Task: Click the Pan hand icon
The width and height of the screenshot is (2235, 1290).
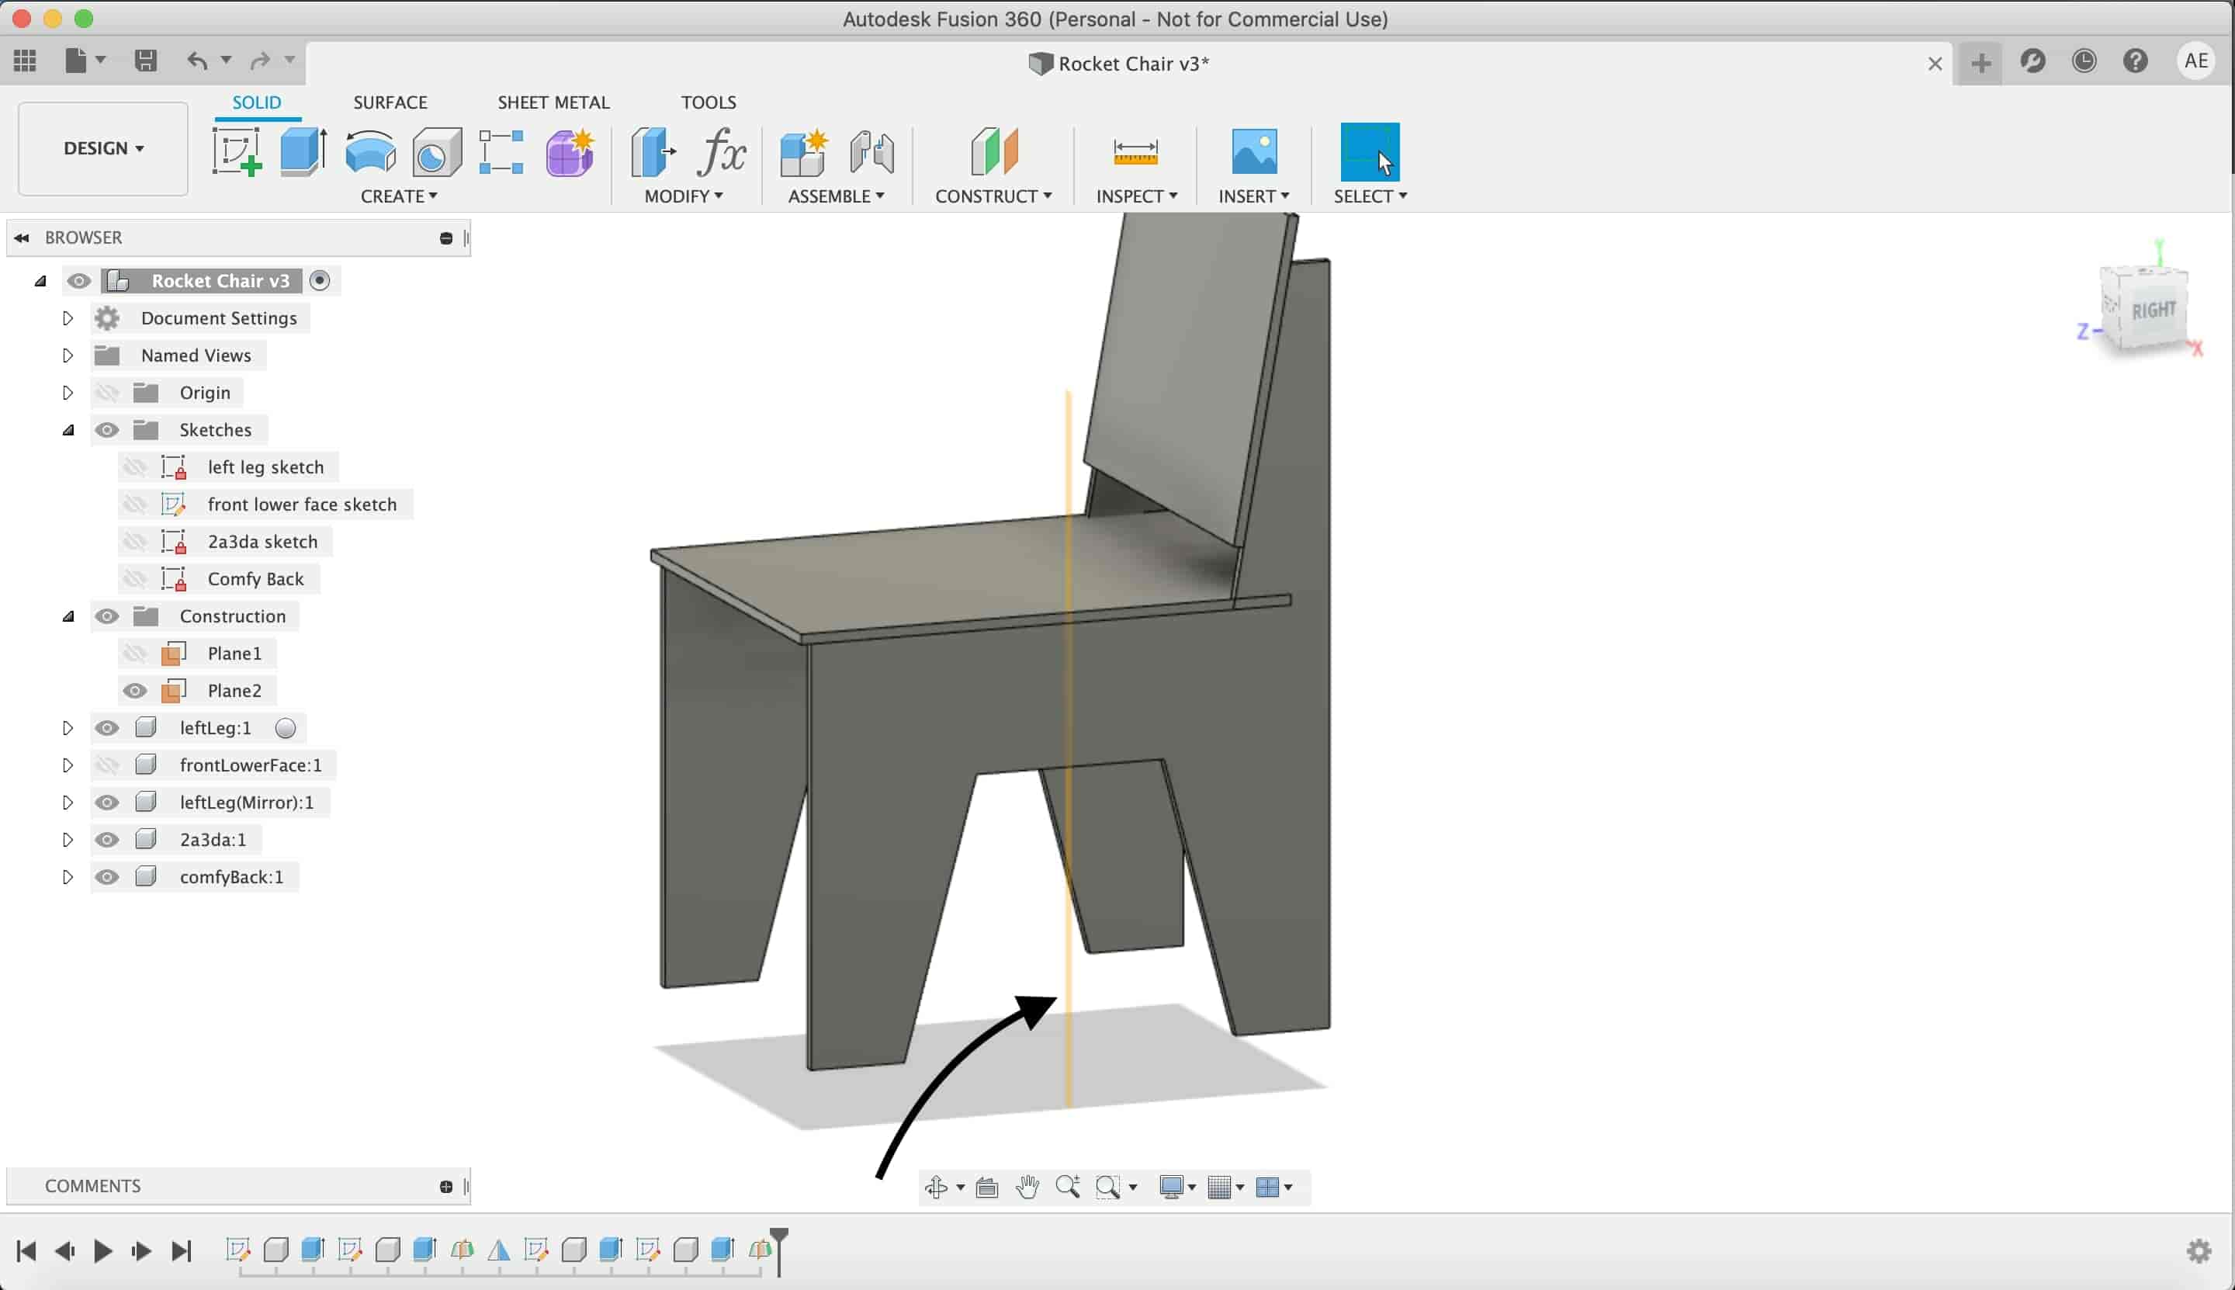Action: [x=1027, y=1186]
